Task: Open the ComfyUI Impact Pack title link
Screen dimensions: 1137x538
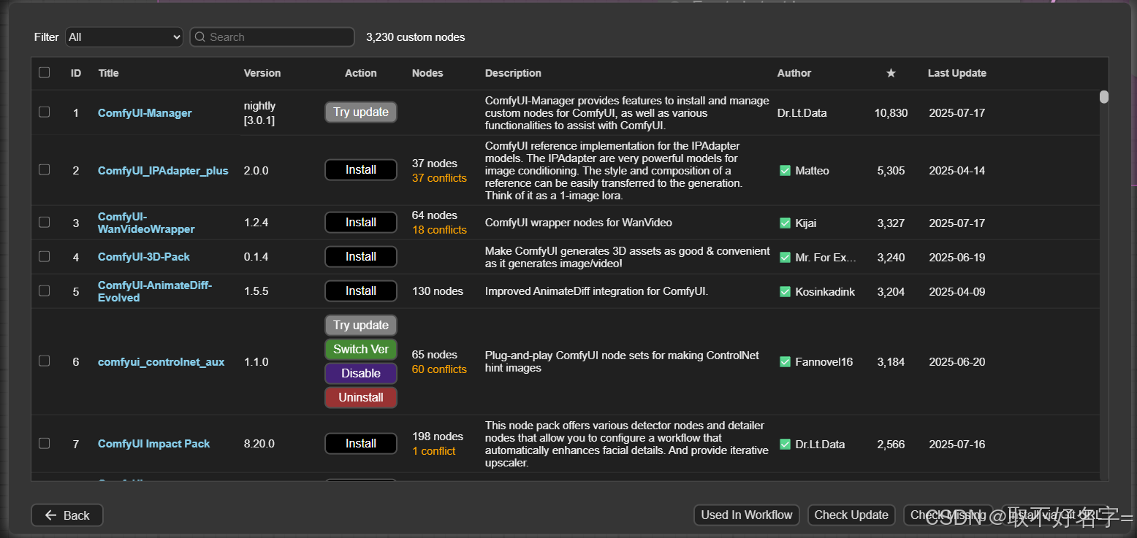Action: click(x=154, y=444)
